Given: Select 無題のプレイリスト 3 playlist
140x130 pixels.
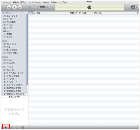Looking at the screenshot, I should point(14,94).
